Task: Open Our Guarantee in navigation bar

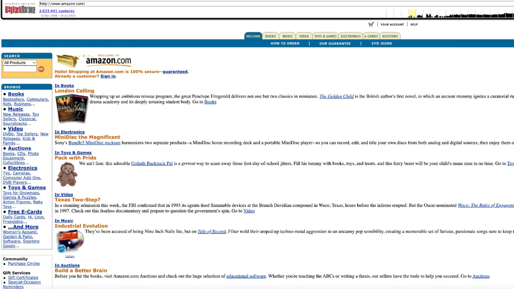Action: point(335,44)
